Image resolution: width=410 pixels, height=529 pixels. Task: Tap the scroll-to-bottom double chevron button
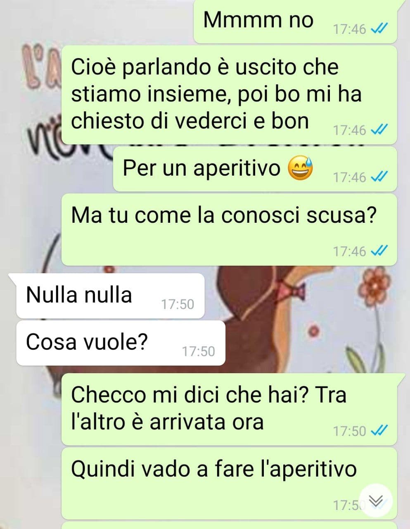(375, 501)
